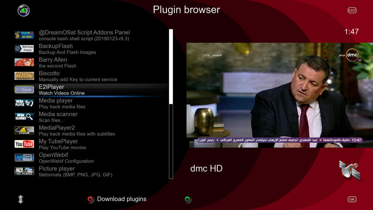
Task: Select the Barry Allen list entry
Action: pos(91,62)
